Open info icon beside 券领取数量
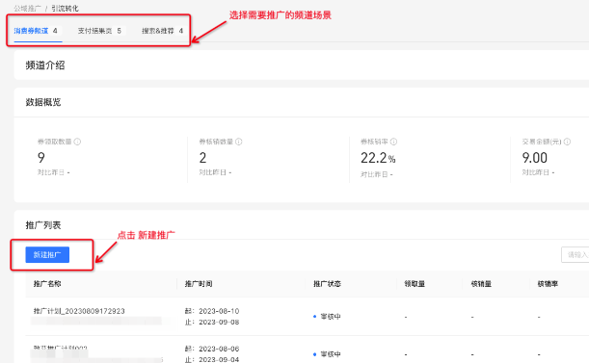Screen dimensions: 589x363 tap(77, 142)
